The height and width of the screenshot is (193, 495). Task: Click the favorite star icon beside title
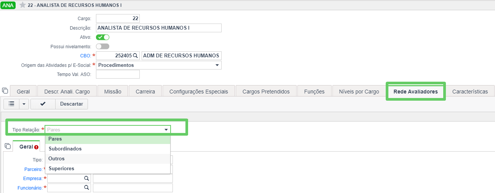(x=22, y=5)
